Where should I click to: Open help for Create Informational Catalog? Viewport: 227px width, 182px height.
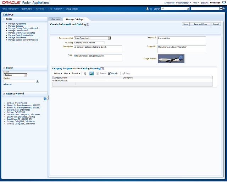click(88, 25)
